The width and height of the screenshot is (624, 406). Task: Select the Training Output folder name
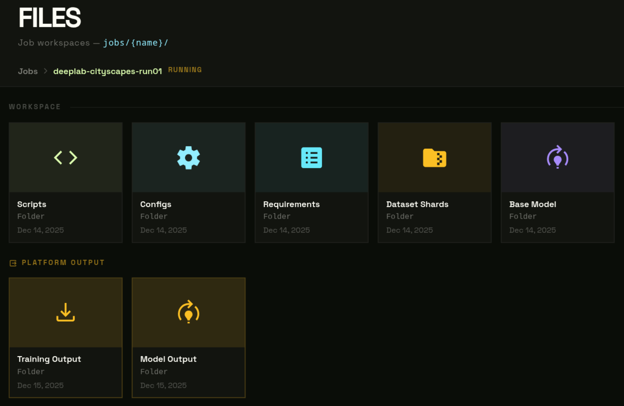tap(49, 359)
